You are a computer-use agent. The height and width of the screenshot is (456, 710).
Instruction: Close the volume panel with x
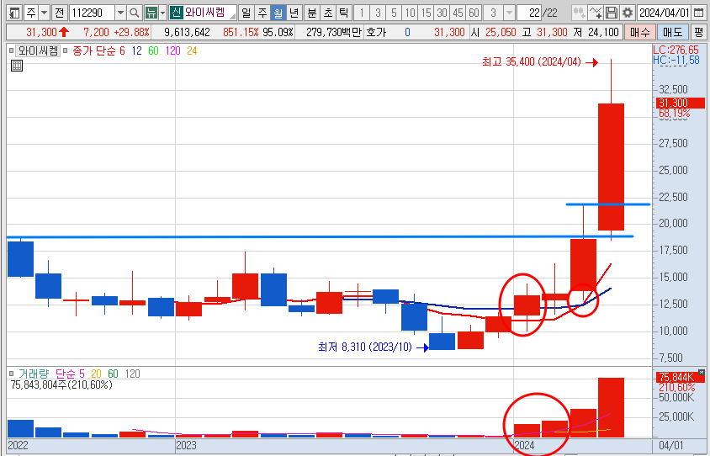(x=702, y=372)
